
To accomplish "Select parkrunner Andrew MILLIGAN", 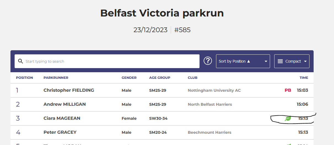I will 64,104.
